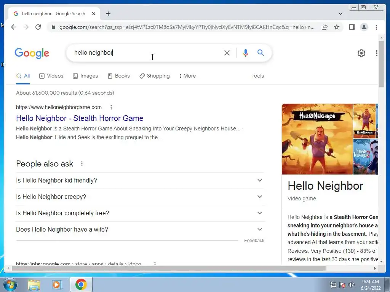The image size is (390, 292).
Task: Open the small Hello Neighbor poster thumbnail
Action: (364, 121)
